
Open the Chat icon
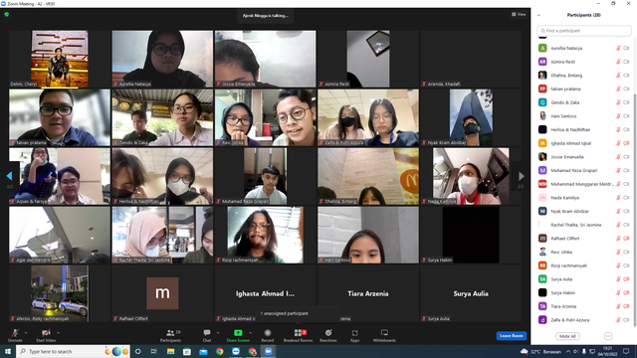tap(207, 333)
